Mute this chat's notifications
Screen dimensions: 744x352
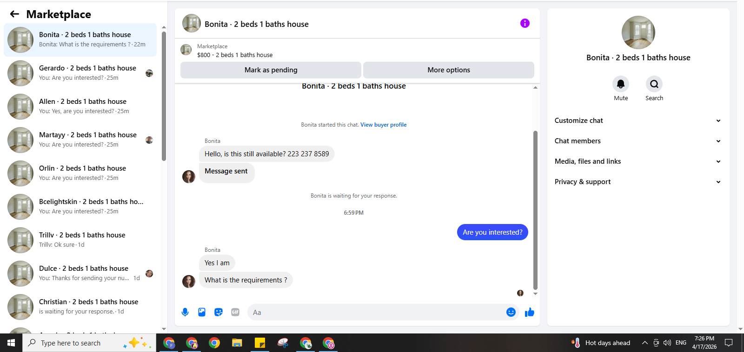[621, 84]
